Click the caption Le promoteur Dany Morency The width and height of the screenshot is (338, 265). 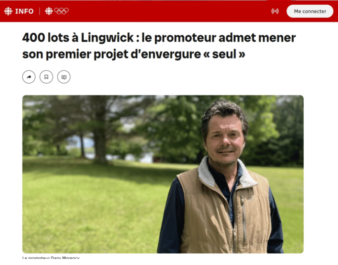tap(51, 257)
